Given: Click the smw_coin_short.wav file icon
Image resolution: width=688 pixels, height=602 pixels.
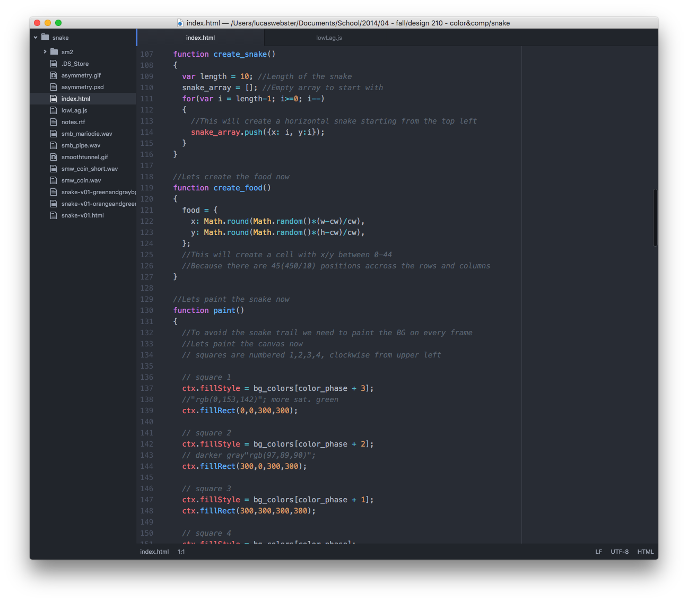Looking at the screenshot, I should pos(54,169).
